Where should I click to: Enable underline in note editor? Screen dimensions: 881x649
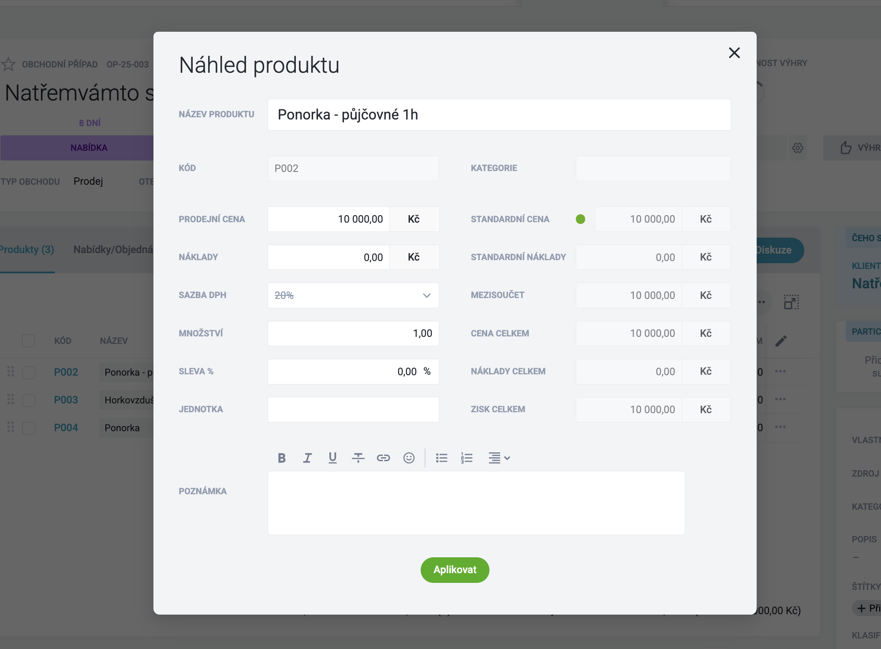click(333, 458)
